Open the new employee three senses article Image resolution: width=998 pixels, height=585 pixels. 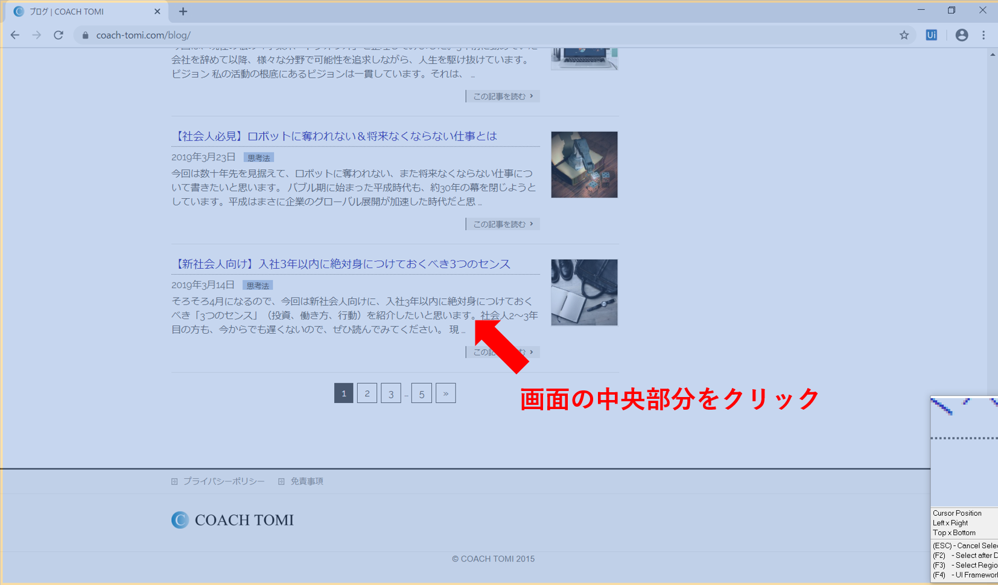(x=342, y=264)
